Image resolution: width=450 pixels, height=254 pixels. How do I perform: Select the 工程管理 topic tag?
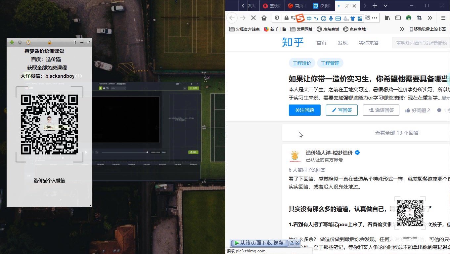(330, 63)
